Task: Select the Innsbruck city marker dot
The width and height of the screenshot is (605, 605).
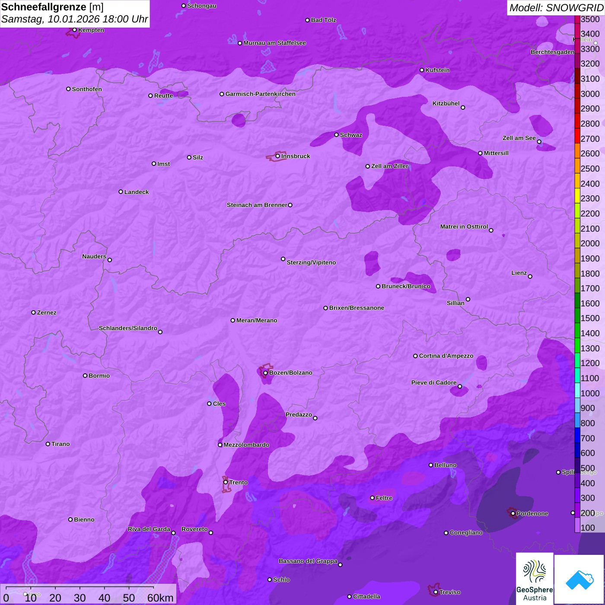Action: (278, 156)
